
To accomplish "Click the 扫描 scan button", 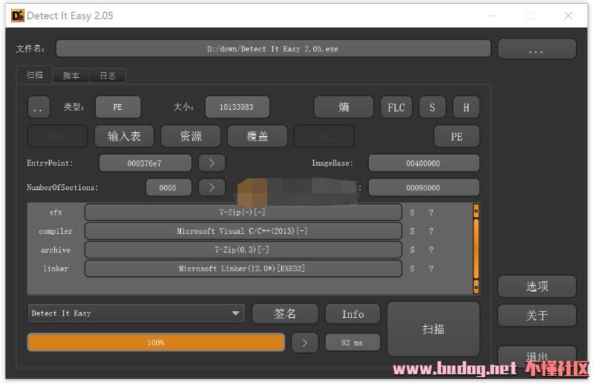I will tap(433, 329).
